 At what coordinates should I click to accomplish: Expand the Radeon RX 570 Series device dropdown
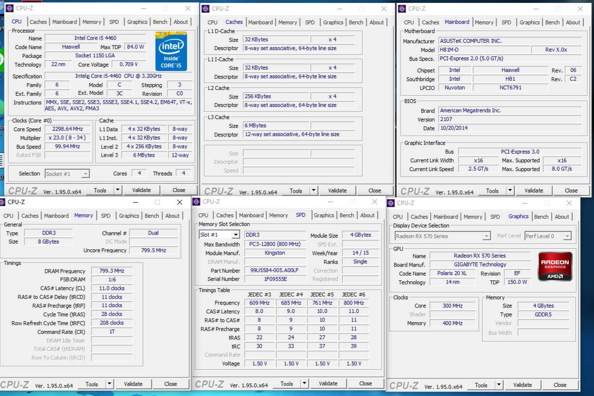pos(486,236)
